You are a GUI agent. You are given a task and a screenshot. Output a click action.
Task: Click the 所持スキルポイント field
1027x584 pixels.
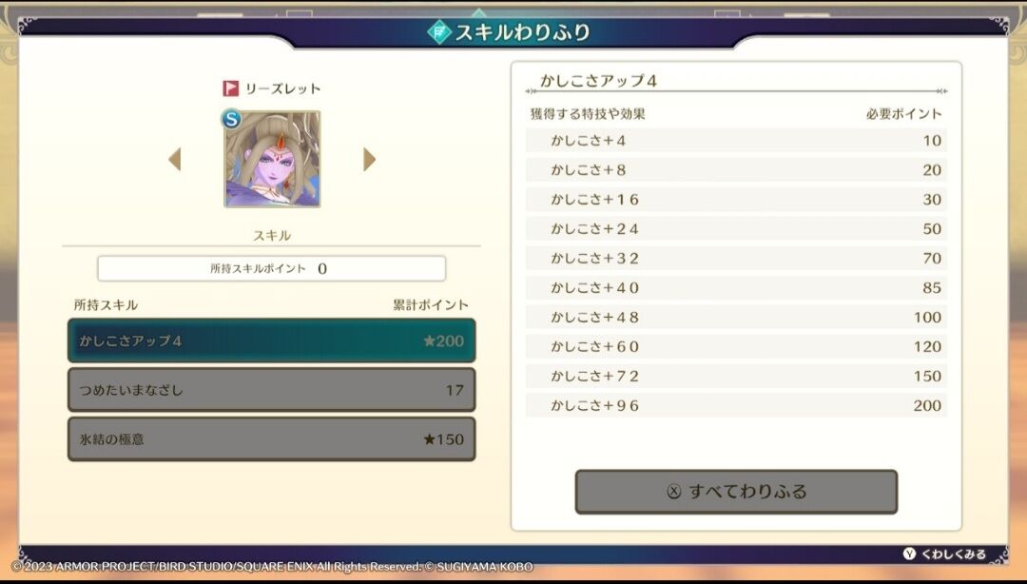coord(272,269)
